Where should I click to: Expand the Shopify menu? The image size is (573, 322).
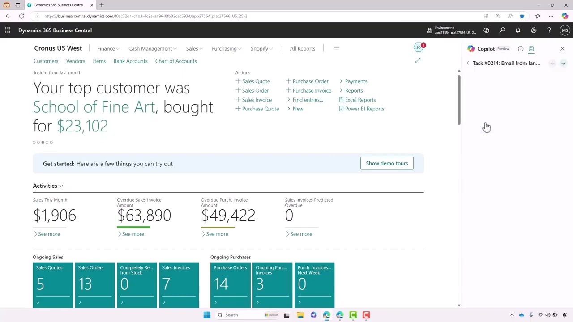(x=262, y=48)
